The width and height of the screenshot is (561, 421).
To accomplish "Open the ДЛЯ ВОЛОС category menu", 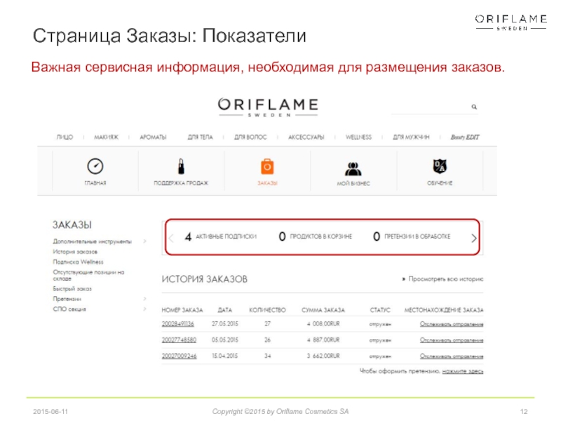I will click(250, 137).
